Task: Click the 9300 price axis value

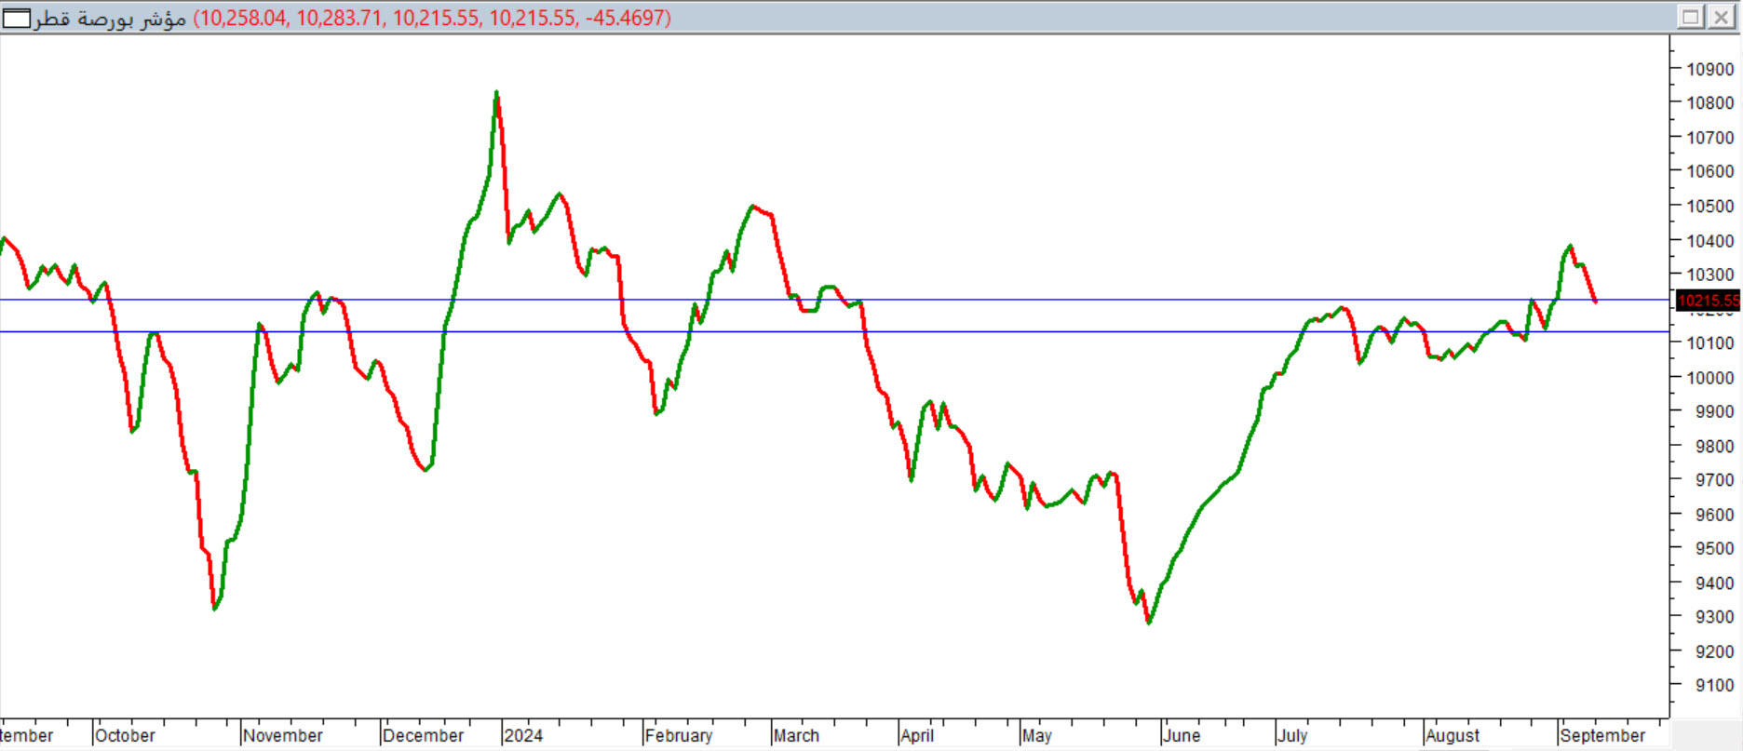Action: 1714,617
